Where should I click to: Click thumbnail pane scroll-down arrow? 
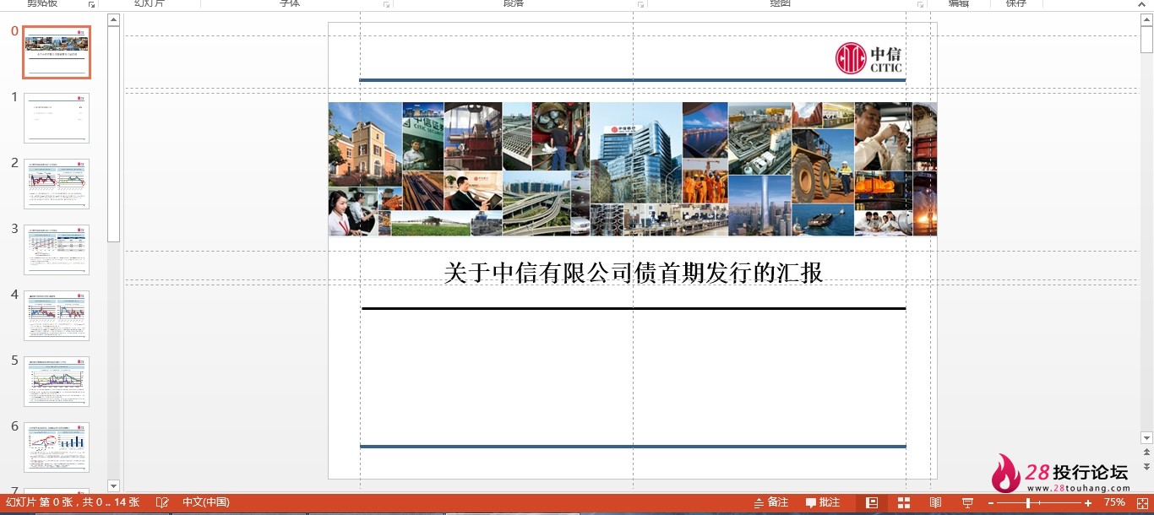[114, 485]
